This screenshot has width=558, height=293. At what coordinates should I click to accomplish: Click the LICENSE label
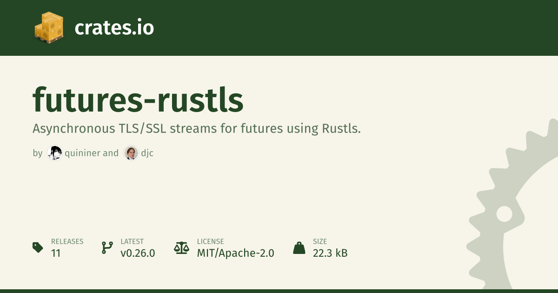(210, 241)
